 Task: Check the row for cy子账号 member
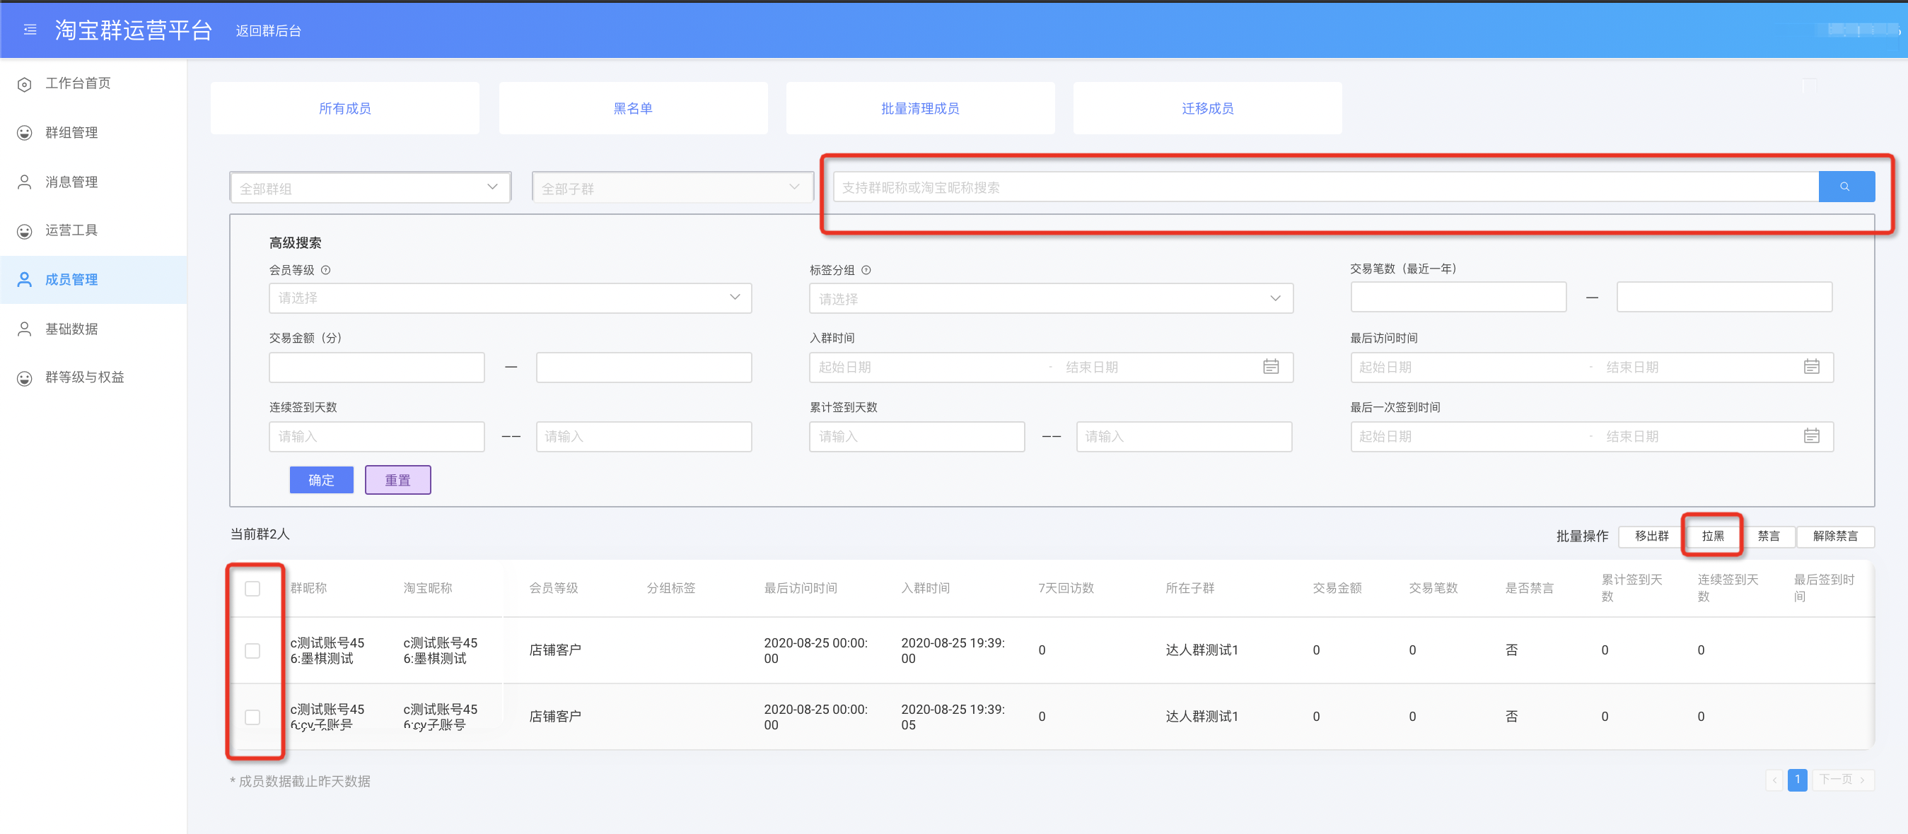click(252, 718)
